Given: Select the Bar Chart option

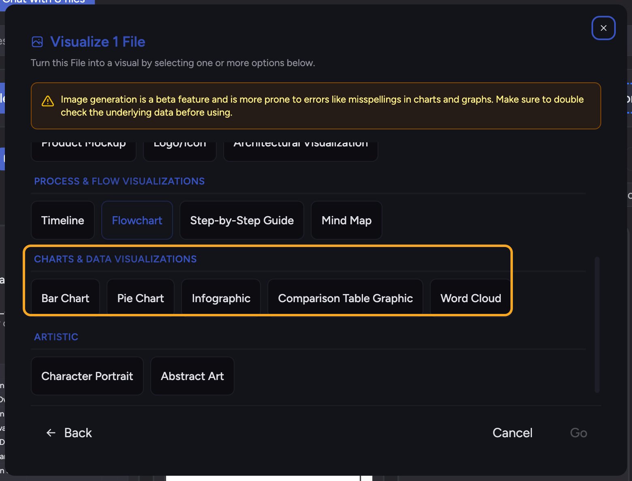Looking at the screenshot, I should [65, 297].
